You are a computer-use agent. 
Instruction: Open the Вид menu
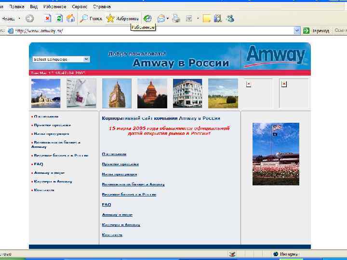[34, 7]
